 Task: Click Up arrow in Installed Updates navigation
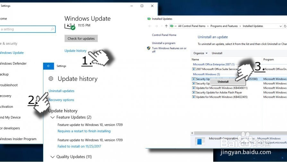click(166, 26)
